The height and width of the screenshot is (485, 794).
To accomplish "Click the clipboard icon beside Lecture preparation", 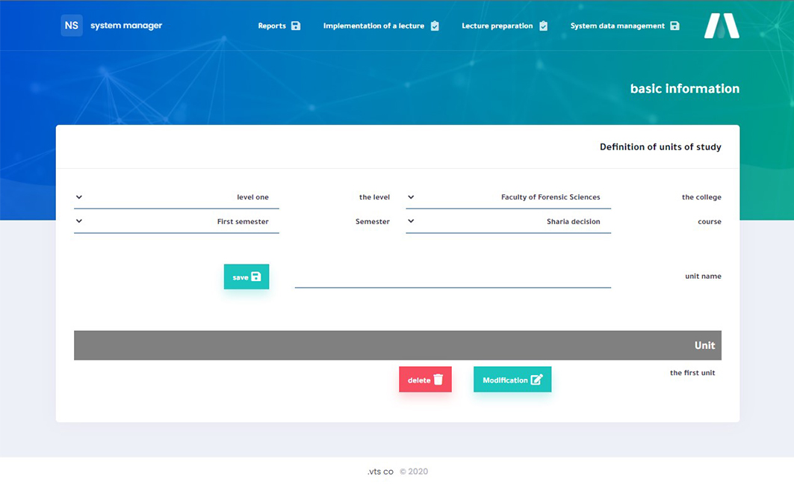I will [543, 26].
